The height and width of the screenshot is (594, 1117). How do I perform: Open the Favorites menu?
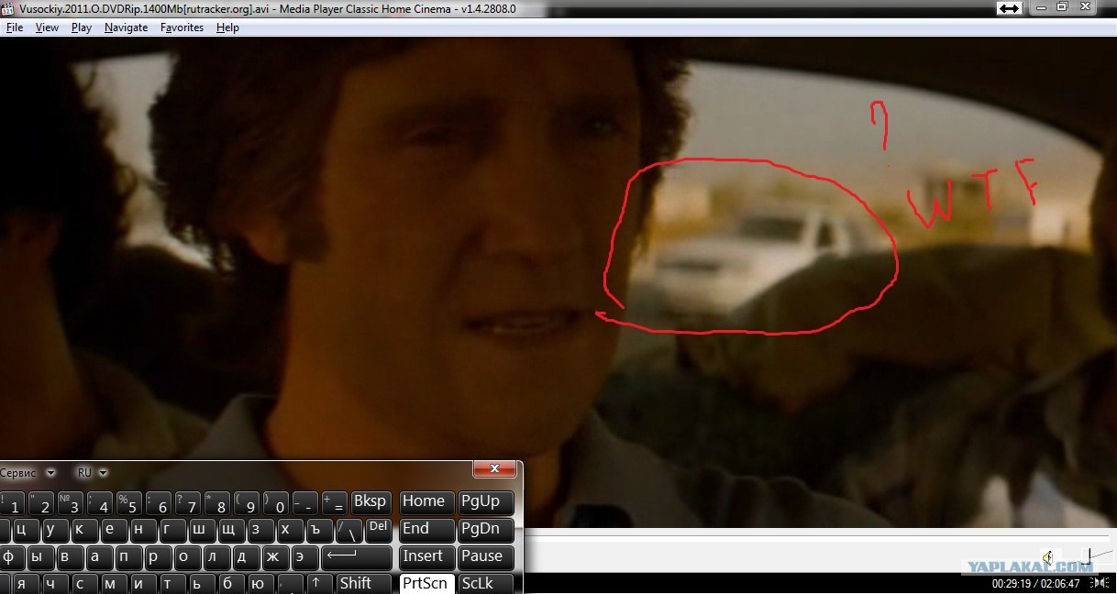pyautogui.click(x=182, y=27)
